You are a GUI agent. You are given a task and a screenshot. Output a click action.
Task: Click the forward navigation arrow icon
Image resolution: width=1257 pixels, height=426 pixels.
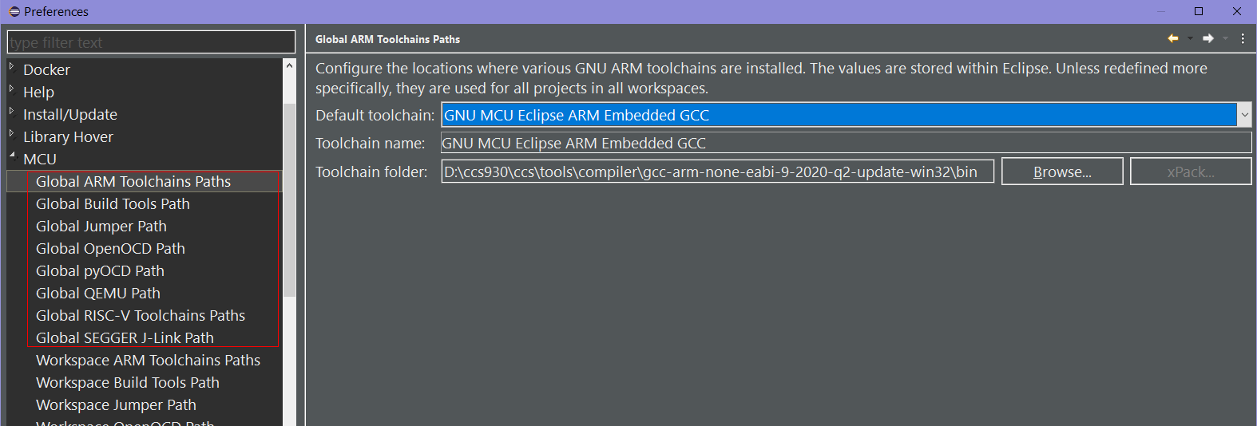pos(1208,38)
